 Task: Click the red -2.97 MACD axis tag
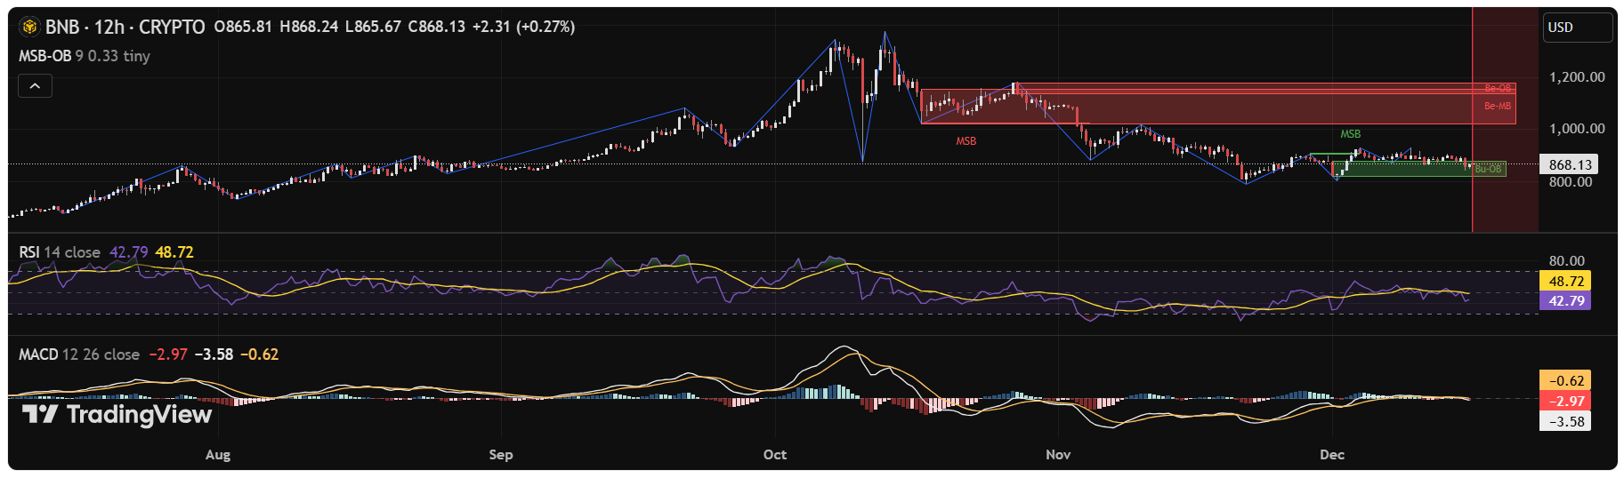[x=1565, y=402]
